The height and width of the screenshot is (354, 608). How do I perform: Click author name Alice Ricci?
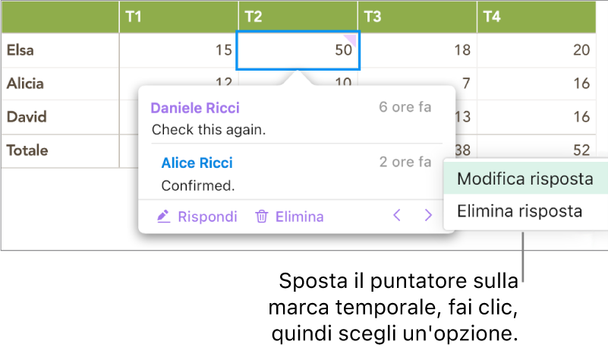pos(197,163)
